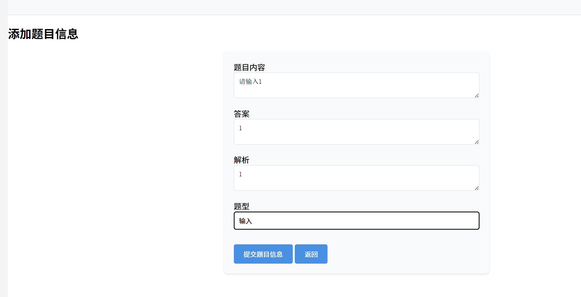The height and width of the screenshot is (297, 581).
Task: Click the 题目内容 field label
Action: point(249,67)
